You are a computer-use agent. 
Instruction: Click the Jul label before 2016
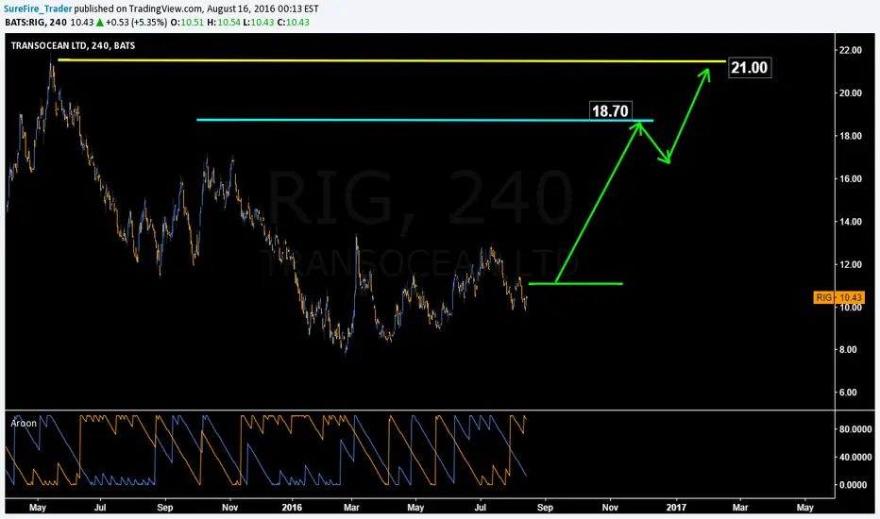(x=100, y=508)
